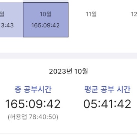The height and width of the screenshot is (137, 137).
Task: Tap the 총 공부시간 label
Action: tap(33, 89)
